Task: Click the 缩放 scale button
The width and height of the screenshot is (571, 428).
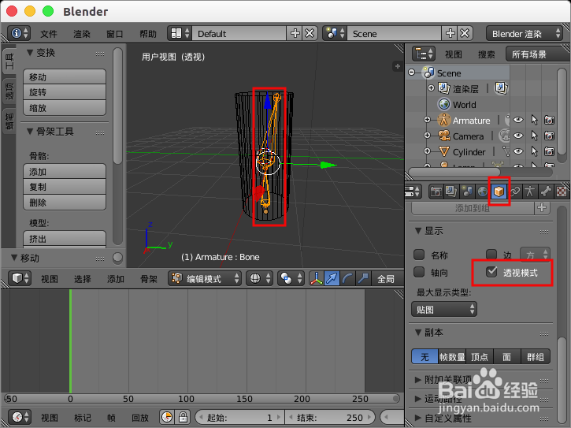Action: pos(65,108)
